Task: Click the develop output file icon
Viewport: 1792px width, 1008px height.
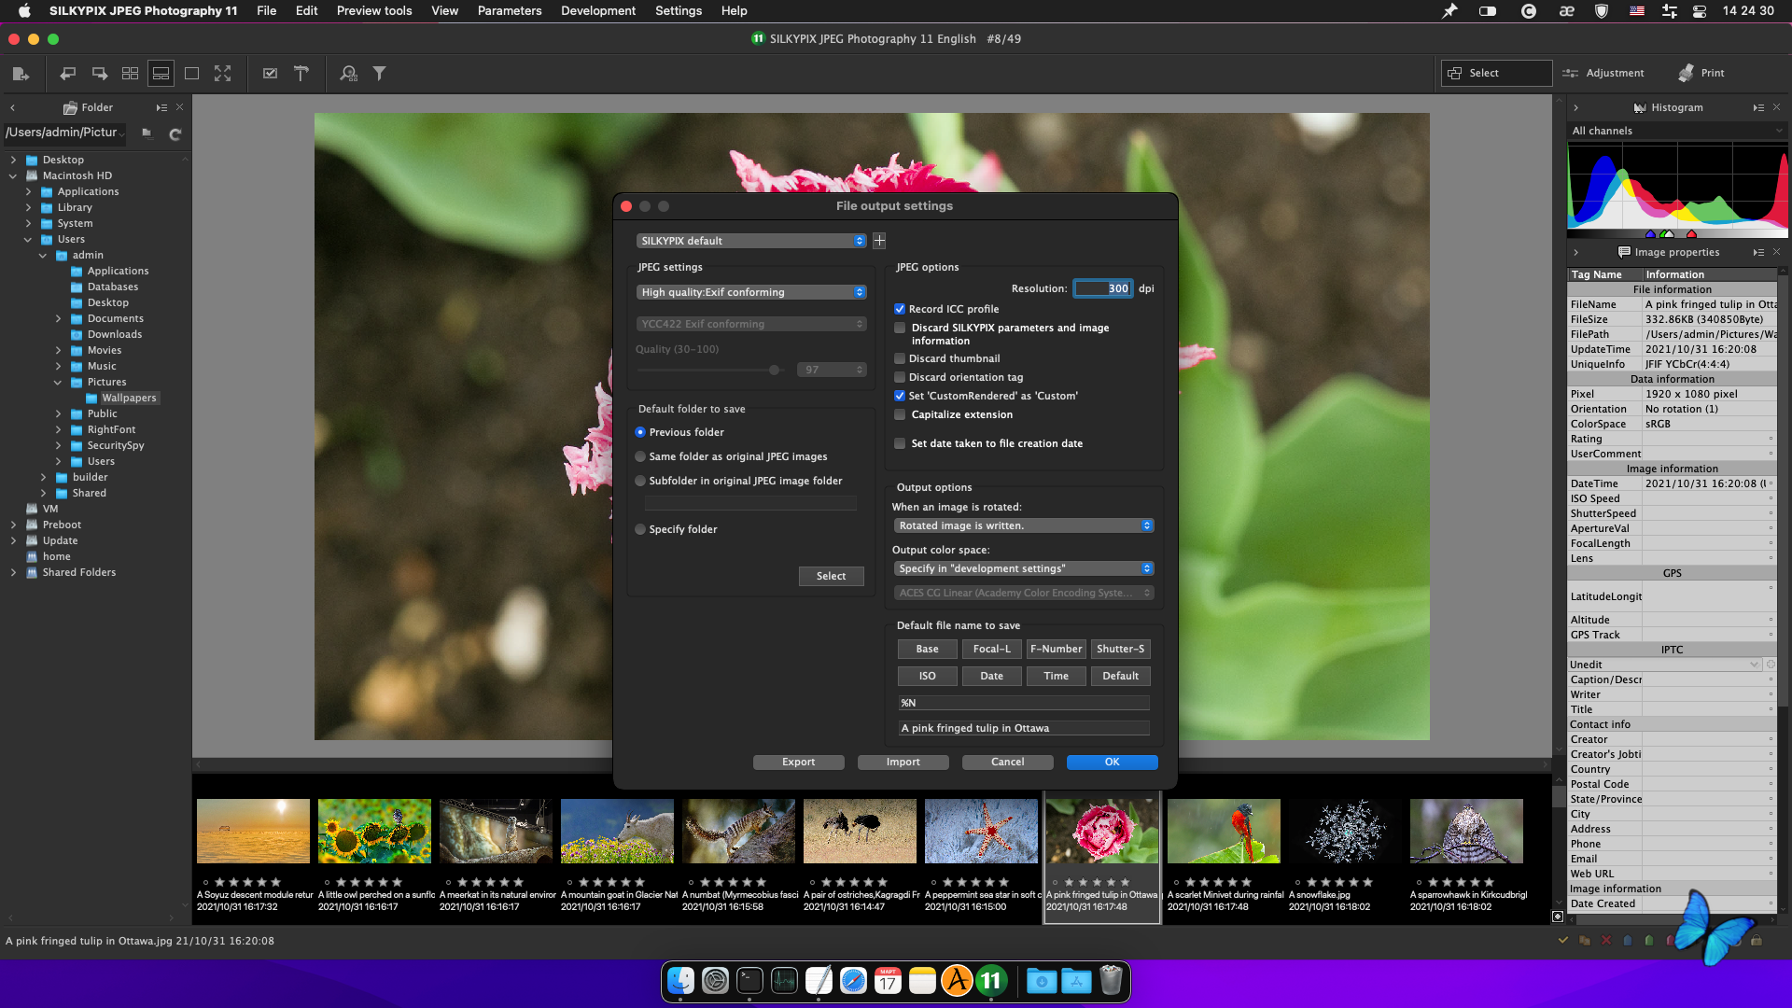Action: (x=21, y=73)
